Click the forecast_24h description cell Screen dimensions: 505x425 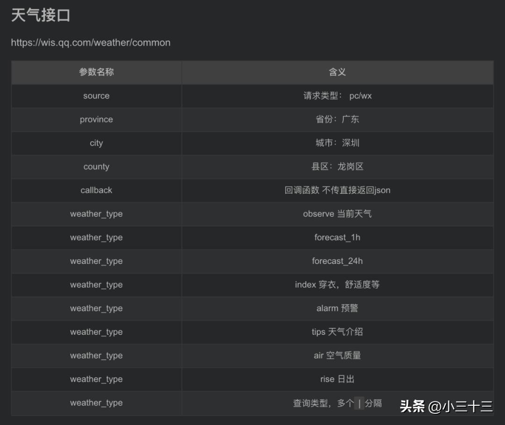pos(337,261)
